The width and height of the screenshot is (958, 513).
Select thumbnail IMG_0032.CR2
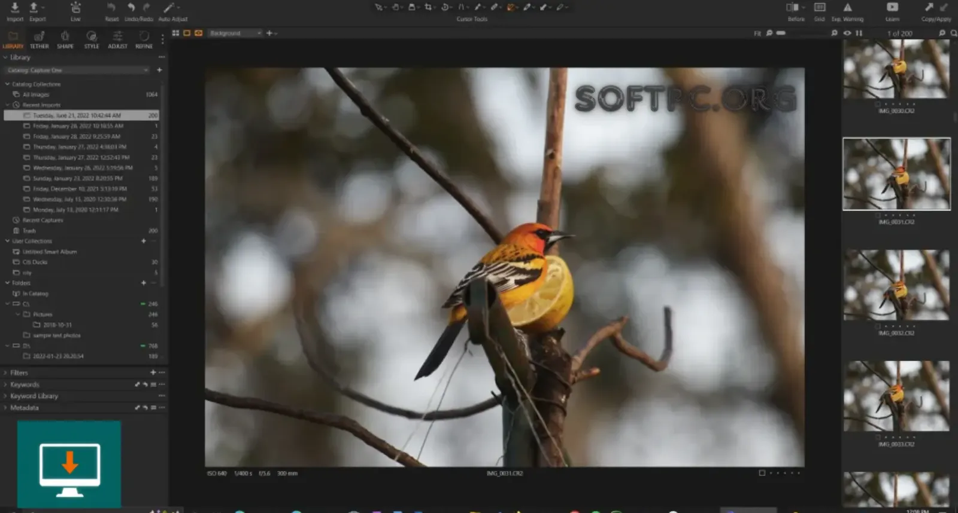click(x=896, y=285)
